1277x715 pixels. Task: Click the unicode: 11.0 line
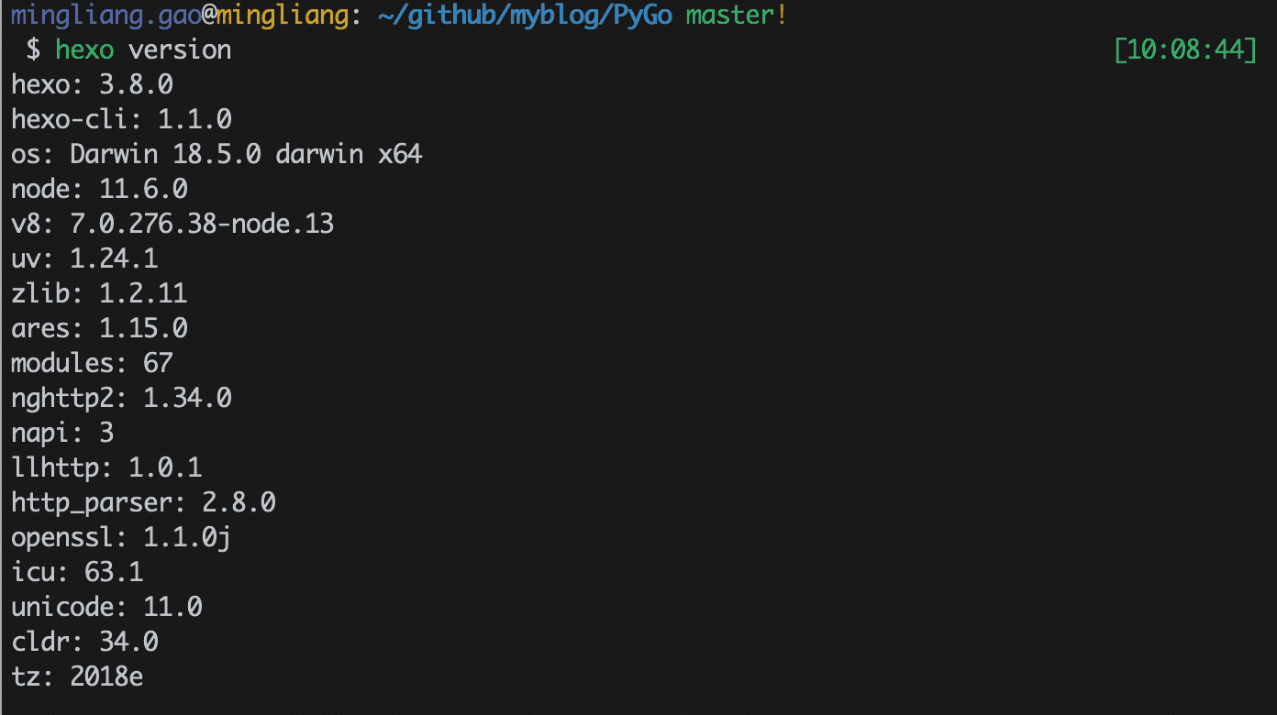[106, 607]
